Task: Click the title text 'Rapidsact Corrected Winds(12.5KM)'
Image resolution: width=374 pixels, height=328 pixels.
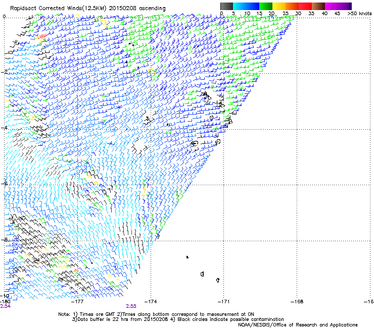Action: (x=58, y=9)
